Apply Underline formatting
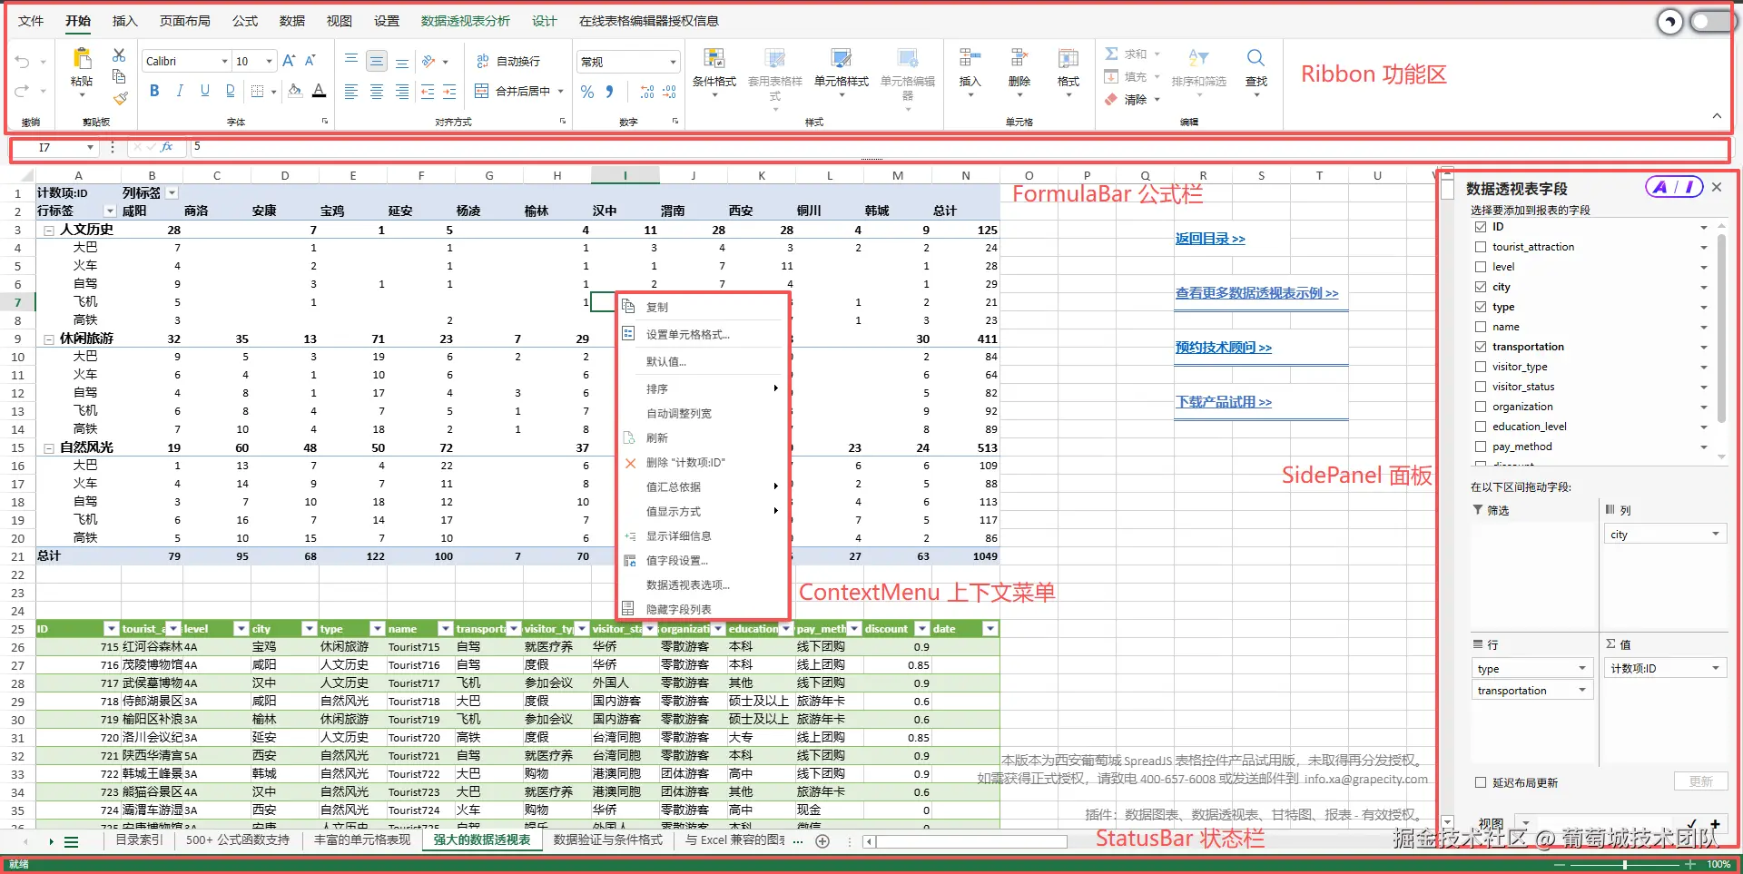Screen dimensions: 1743x874 coord(205,91)
